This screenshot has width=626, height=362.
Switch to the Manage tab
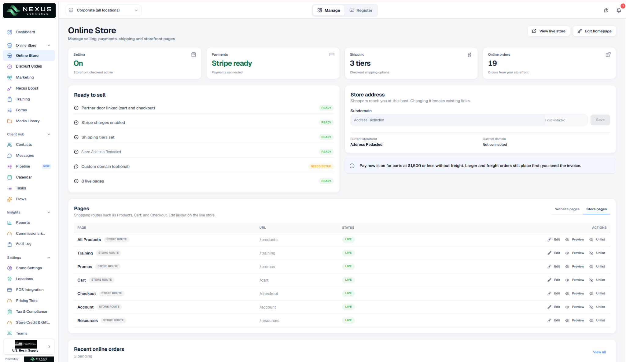pos(329,10)
